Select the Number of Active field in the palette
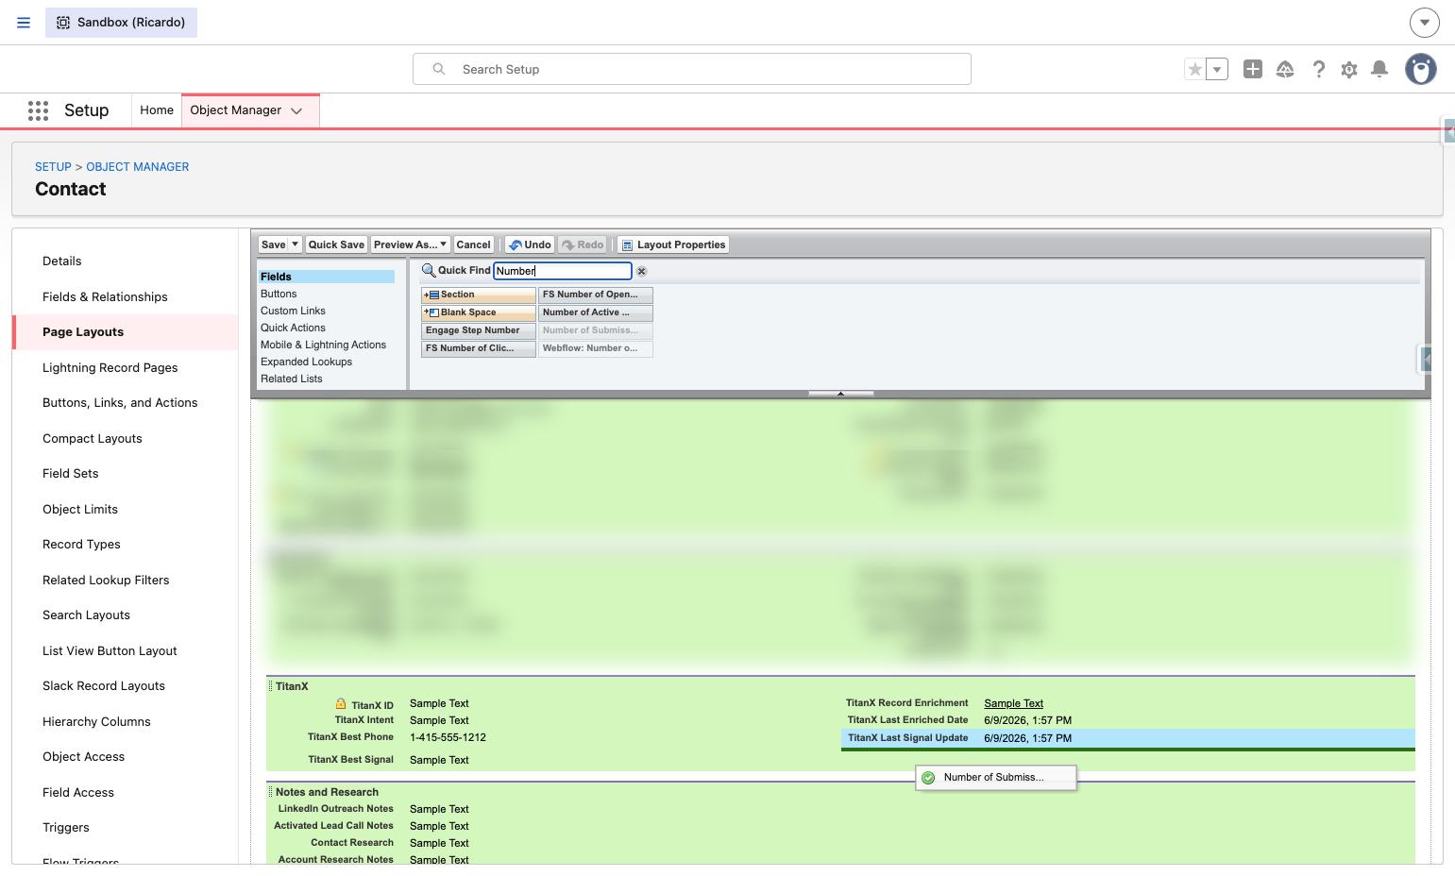 point(596,312)
